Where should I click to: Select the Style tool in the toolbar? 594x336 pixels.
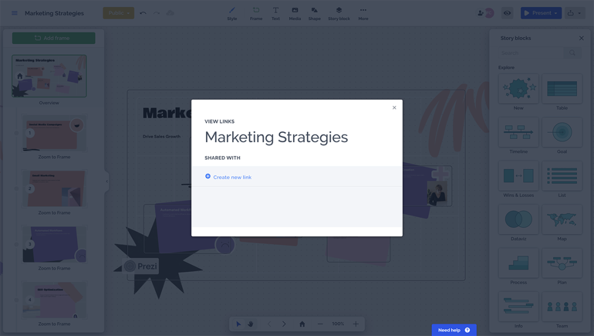(x=231, y=13)
